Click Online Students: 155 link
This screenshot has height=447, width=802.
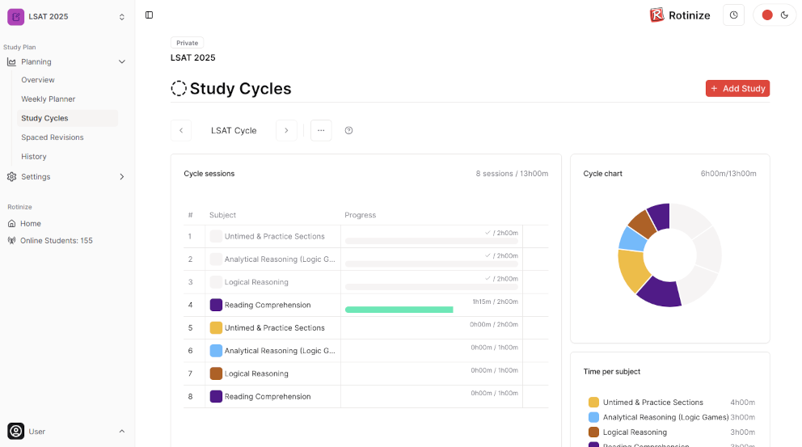56,241
